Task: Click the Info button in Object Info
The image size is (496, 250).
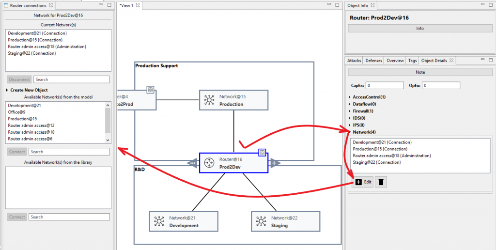Action: (x=420, y=28)
